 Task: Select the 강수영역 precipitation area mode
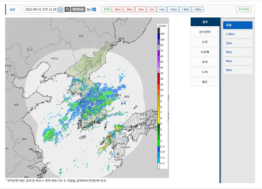click(204, 32)
